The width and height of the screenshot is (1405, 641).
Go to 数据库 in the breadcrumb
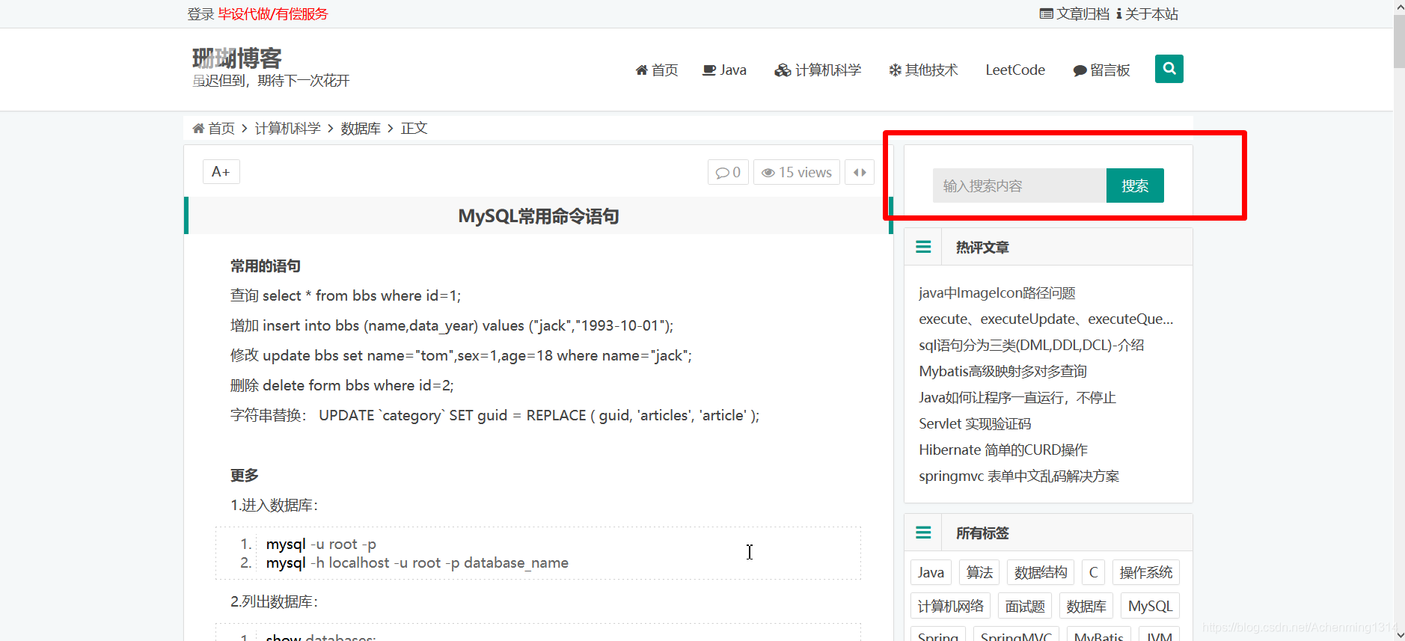361,128
